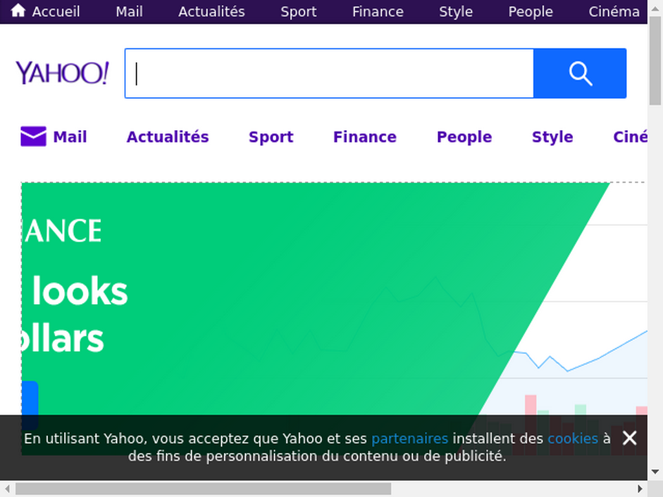Image resolution: width=663 pixels, height=497 pixels.
Task: Click the vertical scrollbar thumb
Action: pyautogui.click(x=655, y=60)
